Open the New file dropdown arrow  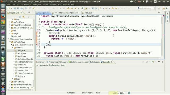coord(11,8)
